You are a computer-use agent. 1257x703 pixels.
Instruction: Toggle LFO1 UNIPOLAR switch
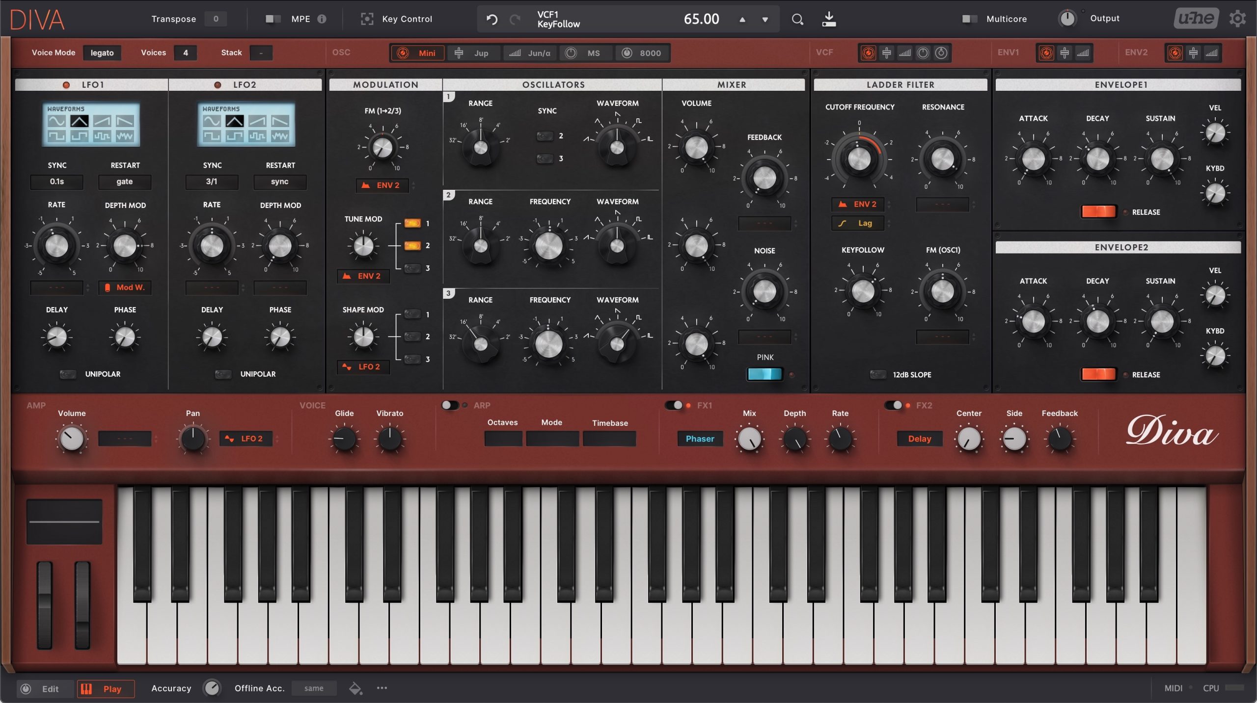[68, 374]
